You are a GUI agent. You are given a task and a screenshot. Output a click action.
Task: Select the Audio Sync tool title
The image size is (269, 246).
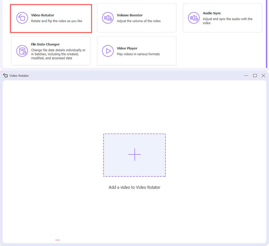click(212, 13)
